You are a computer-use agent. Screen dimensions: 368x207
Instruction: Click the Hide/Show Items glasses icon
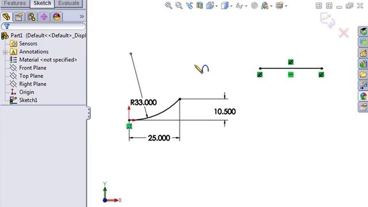(x=239, y=6)
